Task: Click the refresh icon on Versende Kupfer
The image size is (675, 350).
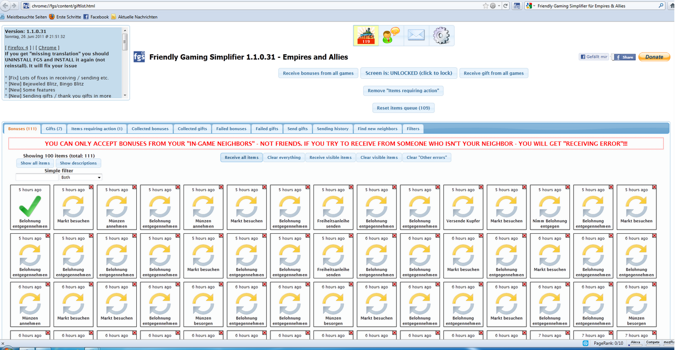Action: pos(463,206)
